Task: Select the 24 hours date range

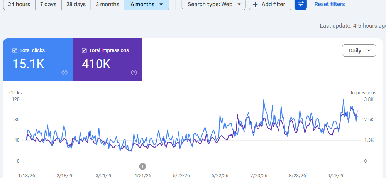Action: pos(19,4)
